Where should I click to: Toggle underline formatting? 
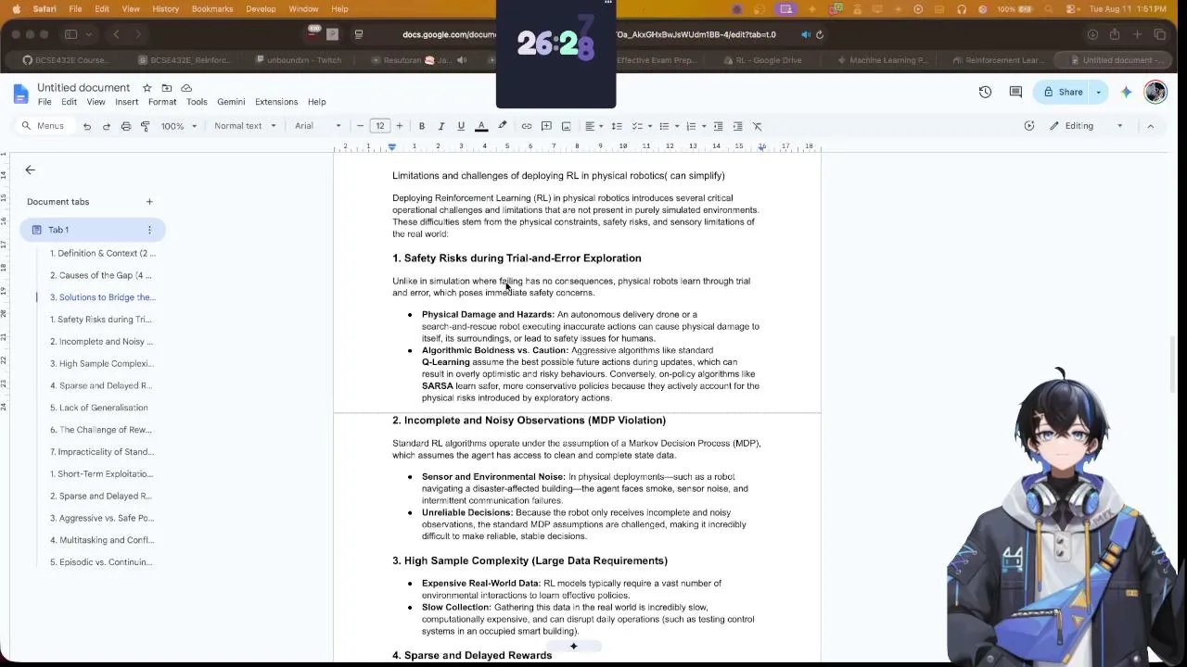pyautogui.click(x=461, y=126)
